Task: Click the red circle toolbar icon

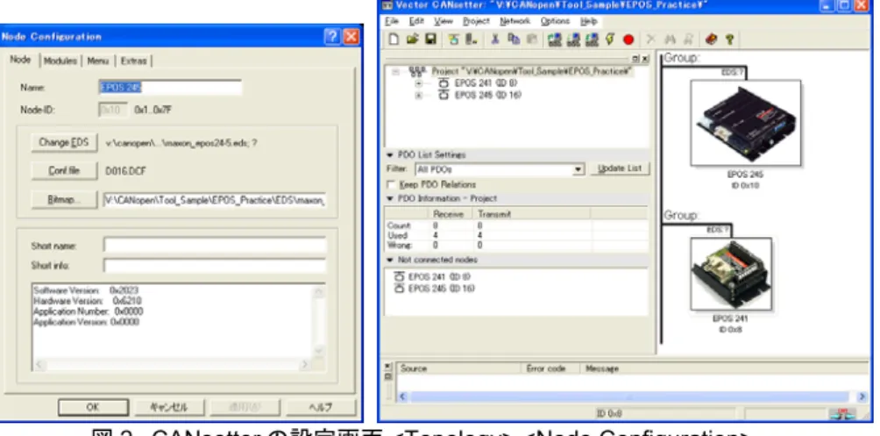Action: 628,39
